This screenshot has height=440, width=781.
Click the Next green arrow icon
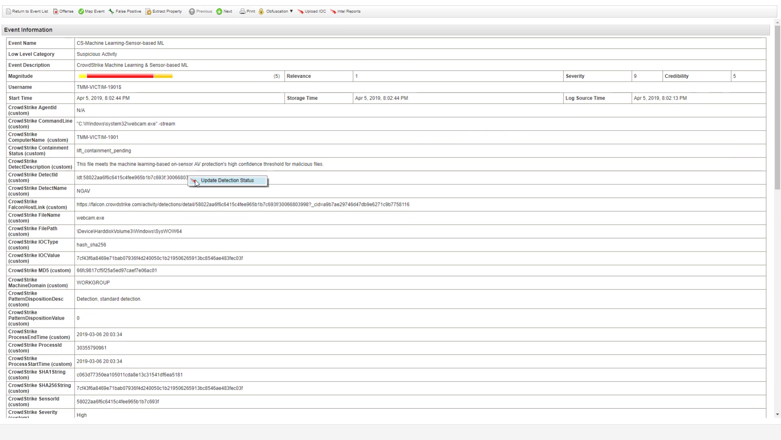pos(219,11)
